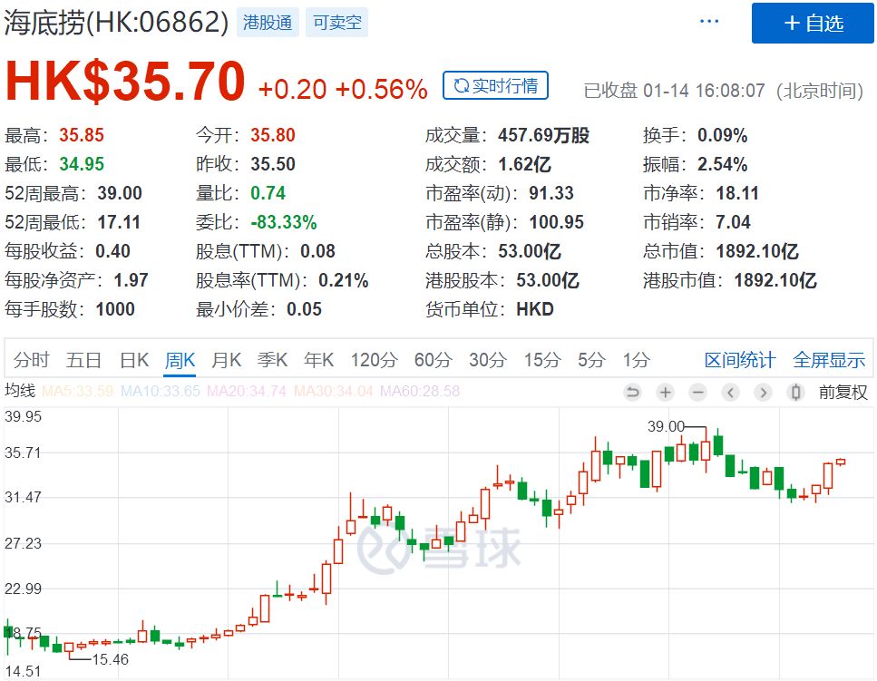The width and height of the screenshot is (877, 681).
Task: Switch to the 15分 chart tab
Action: click(542, 359)
